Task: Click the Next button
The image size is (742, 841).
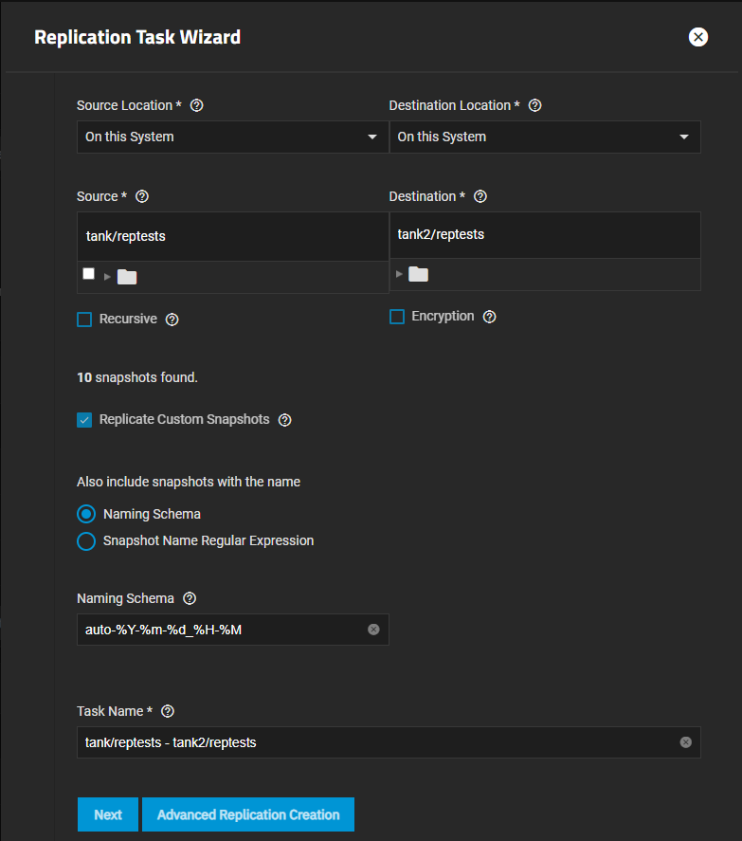Action: (108, 814)
